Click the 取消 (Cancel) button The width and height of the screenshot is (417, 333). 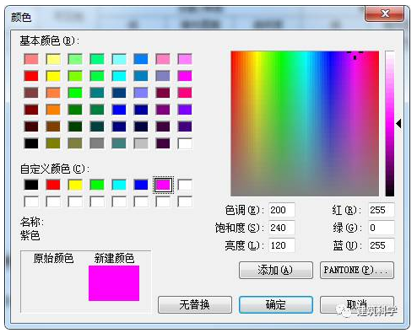click(x=357, y=304)
